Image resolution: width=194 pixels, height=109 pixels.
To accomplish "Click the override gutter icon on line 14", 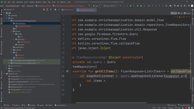I will (67, 71).
